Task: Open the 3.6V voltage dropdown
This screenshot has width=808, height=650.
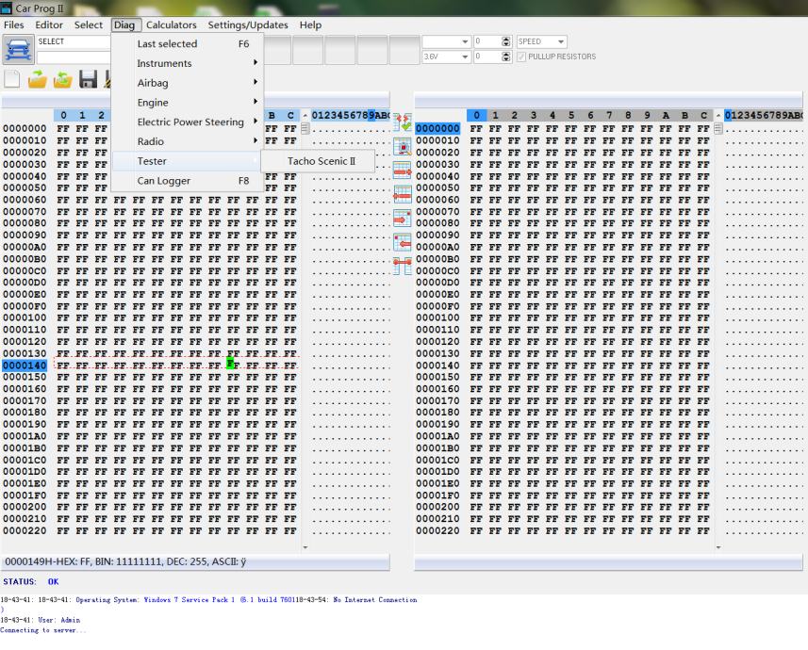Action: [465, 57]
